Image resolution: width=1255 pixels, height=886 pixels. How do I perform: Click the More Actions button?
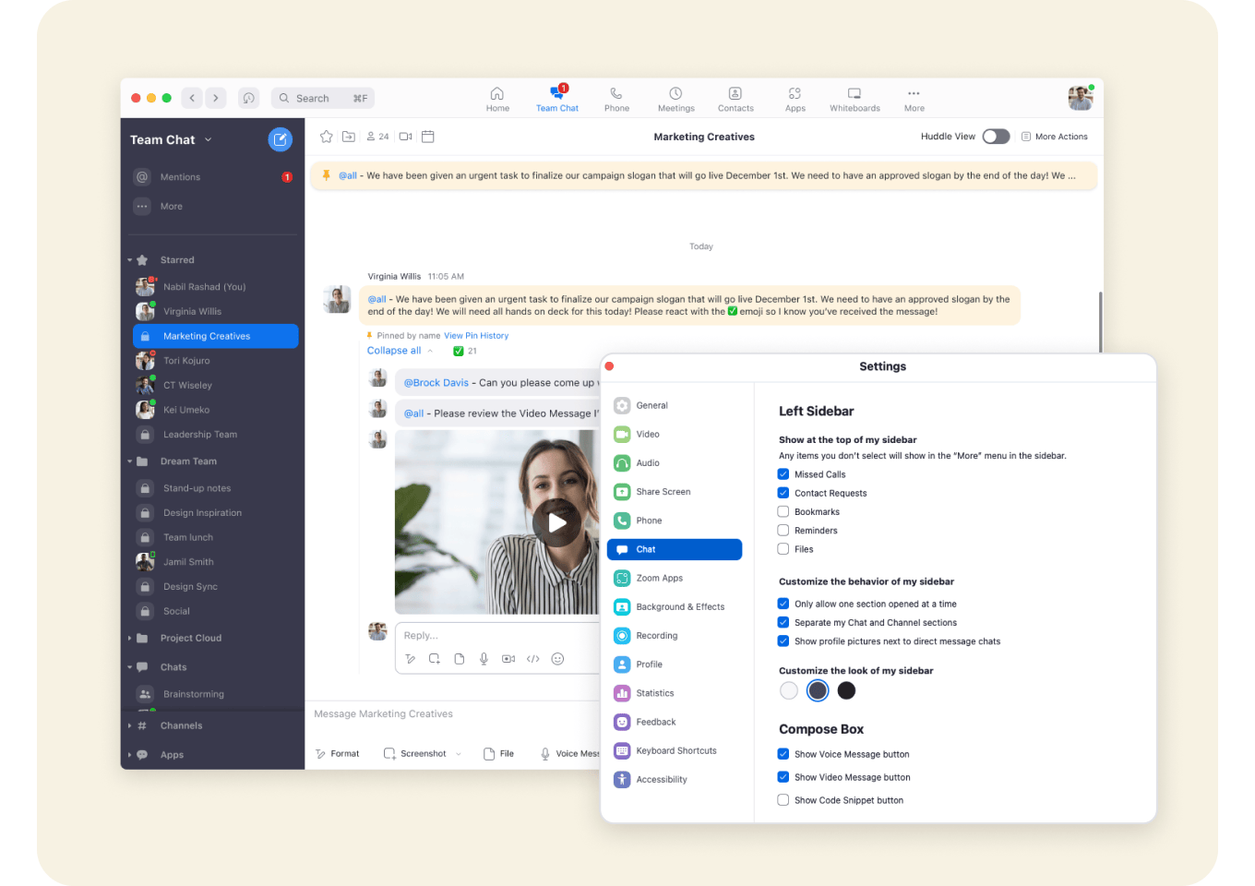point(1054,137)
